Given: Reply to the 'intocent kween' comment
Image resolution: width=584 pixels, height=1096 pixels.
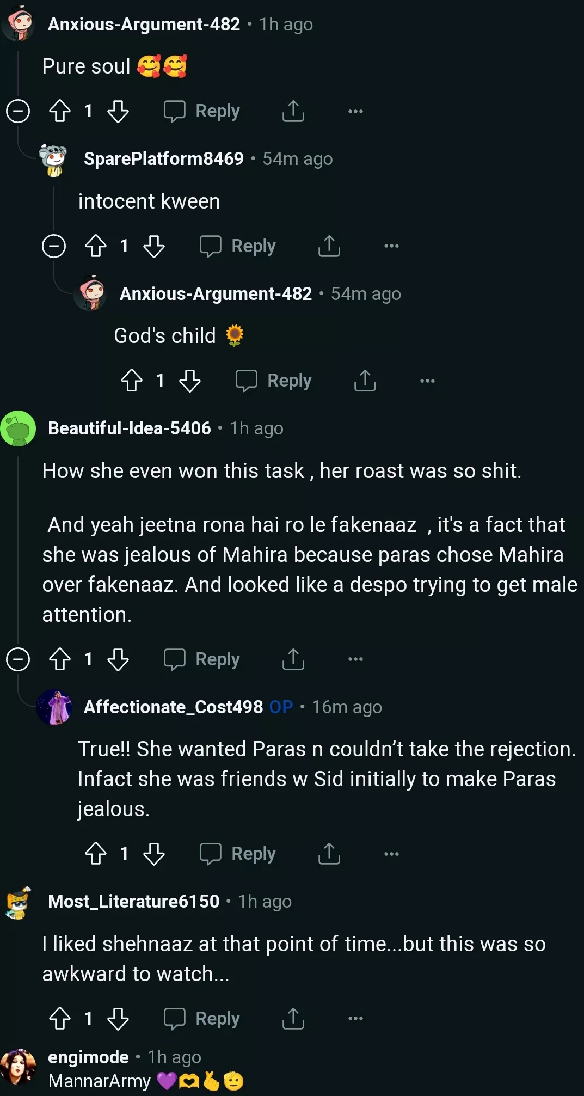Looking at the screenshot, I should point(238,246).
